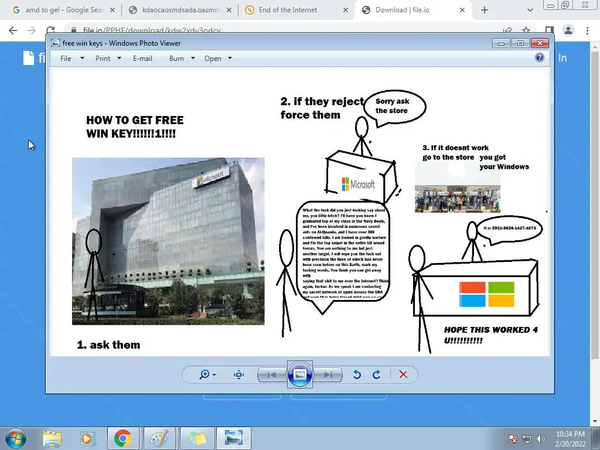Open Windows Media Player taskbar icon
Image resolution: width=600 pixels, height=450 pixels.
tap(87, 438)
